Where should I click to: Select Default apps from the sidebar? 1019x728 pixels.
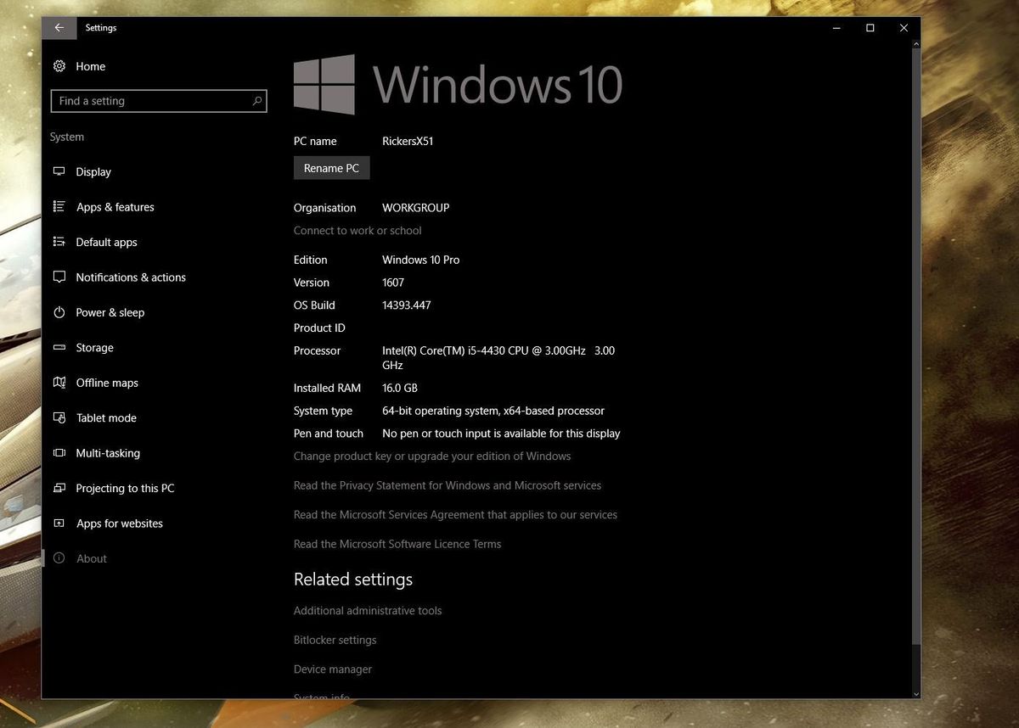106,242
